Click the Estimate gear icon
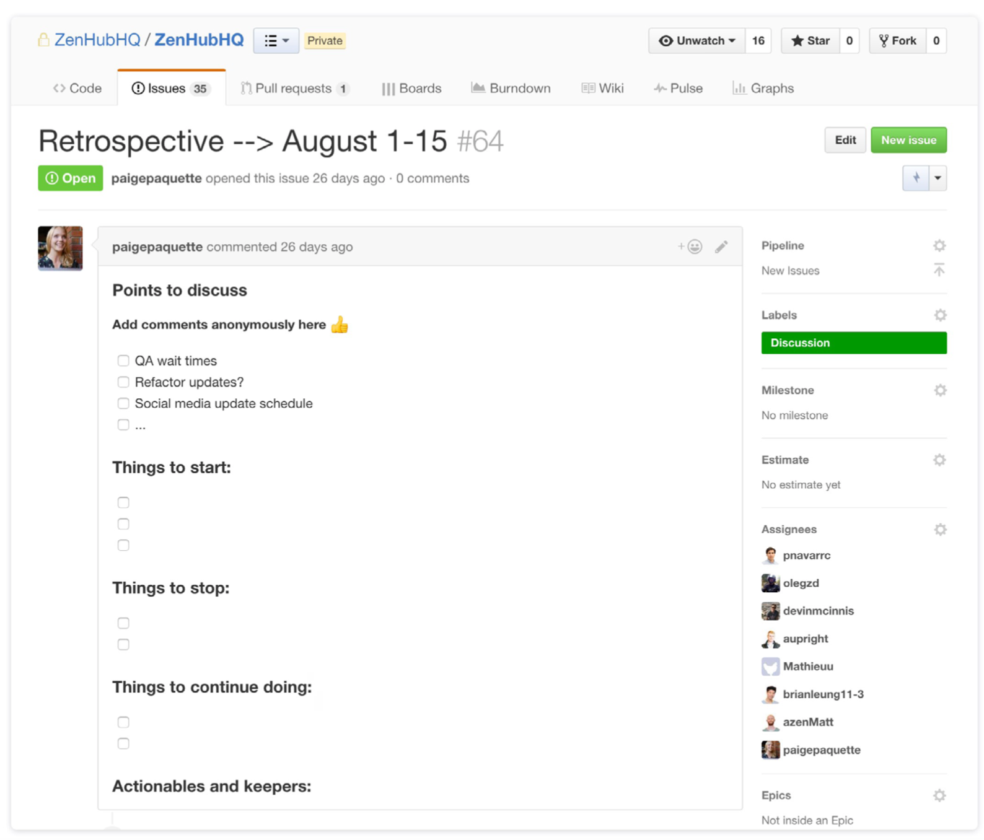Image resolution: width=984 pixels, height=840 pixels. tap(939, 460)
